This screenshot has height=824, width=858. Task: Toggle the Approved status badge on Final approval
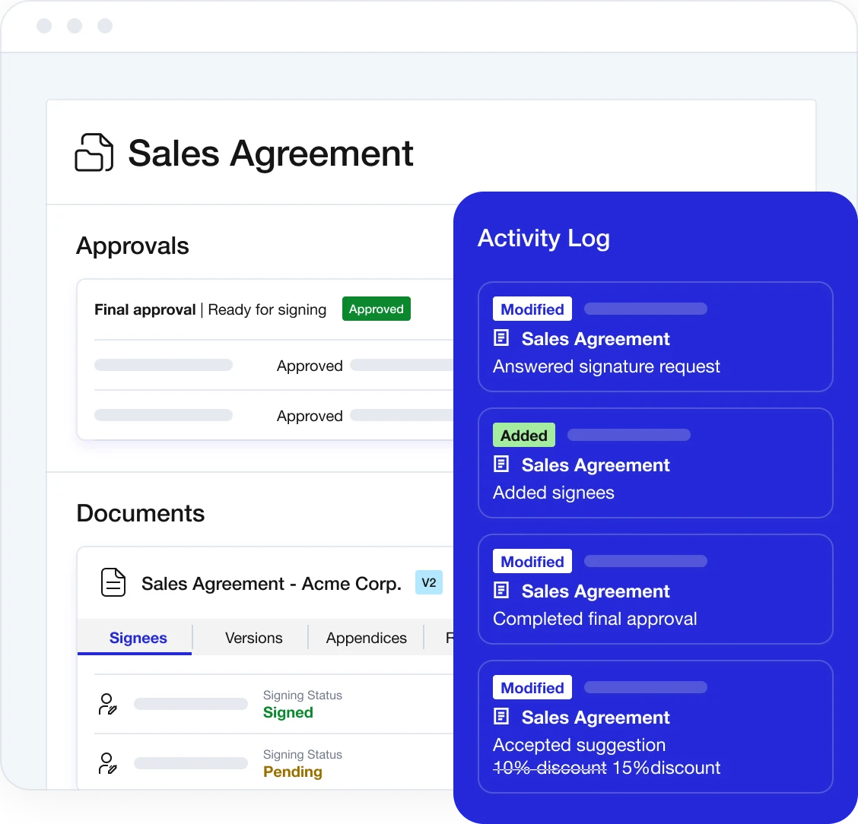[x=376, y=309]
